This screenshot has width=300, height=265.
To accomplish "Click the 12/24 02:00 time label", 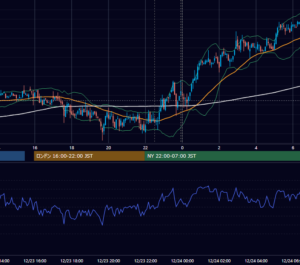I will coord(219,261).
